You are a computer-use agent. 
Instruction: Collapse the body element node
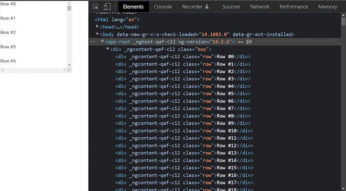tap(97, 34)
